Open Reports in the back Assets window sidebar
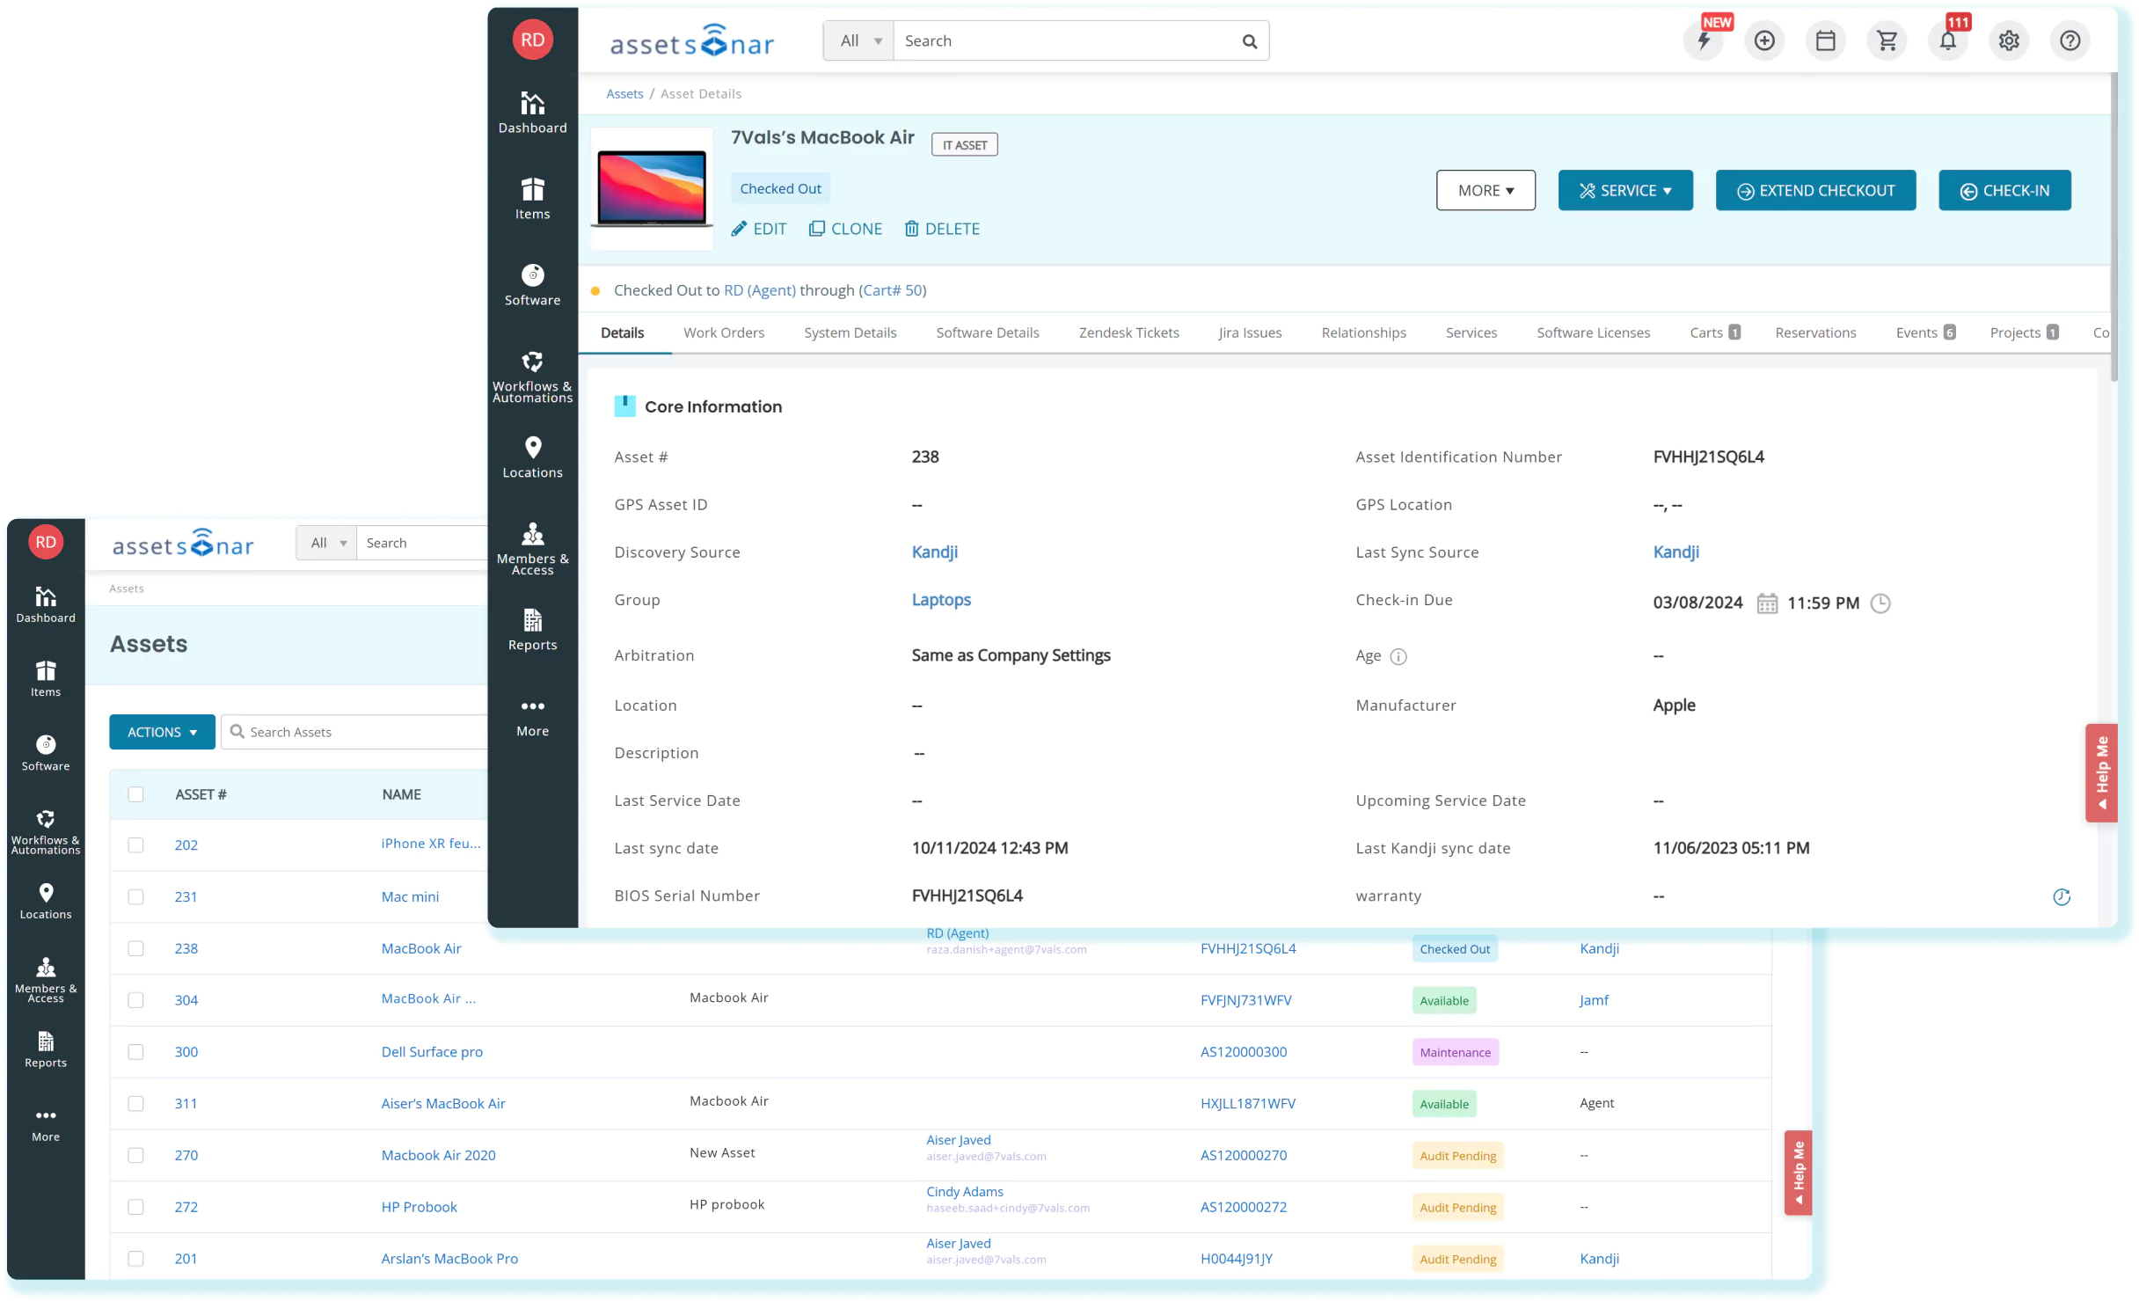Screen dimensions: 2139x1301 pyautogui.click(x=46, y=1050)
